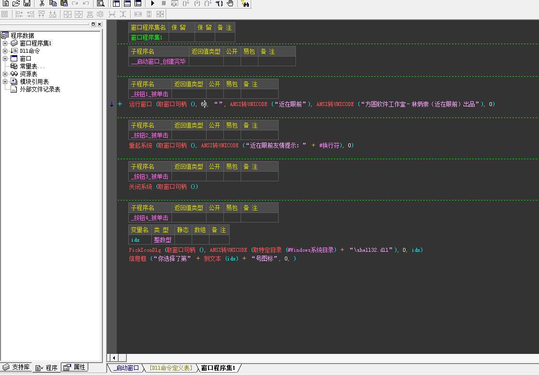The image size is (539, 375).
Task: Click the 整数型 type cell
Action: point(162,240)
